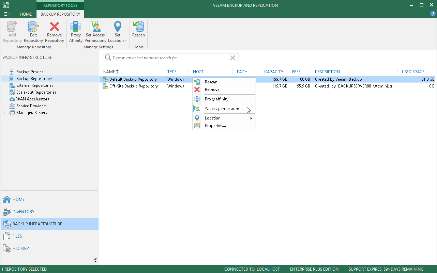
Task: Click the red Remove icon in context menu
Action: (197, 90)
